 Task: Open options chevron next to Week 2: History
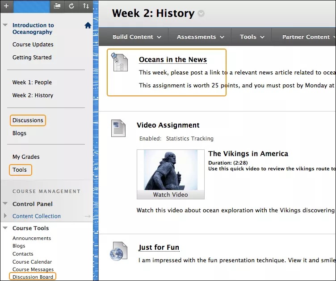click(x=201, y=14)
